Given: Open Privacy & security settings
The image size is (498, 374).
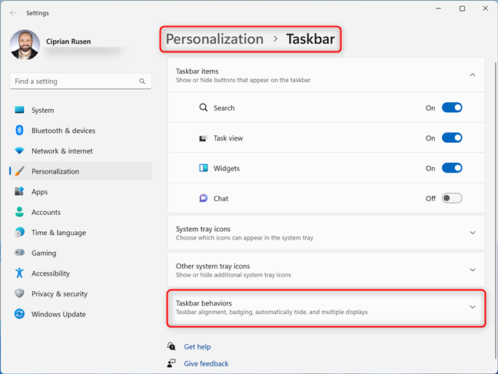Looking at the screenshot, I should (x=81, y=293).
